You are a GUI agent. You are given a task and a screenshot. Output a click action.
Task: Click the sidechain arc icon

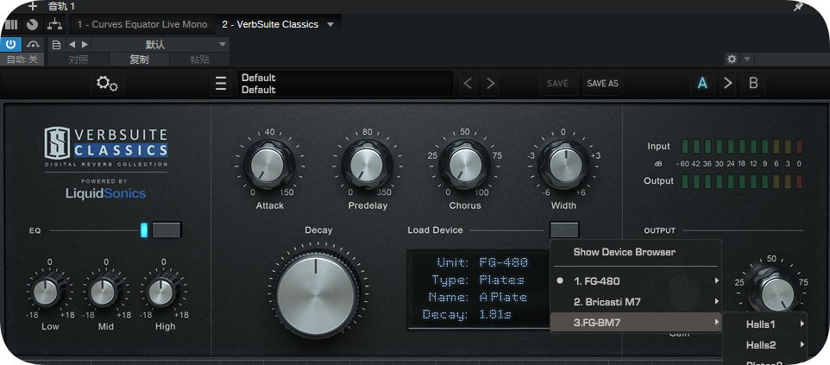tap(34, 45)
